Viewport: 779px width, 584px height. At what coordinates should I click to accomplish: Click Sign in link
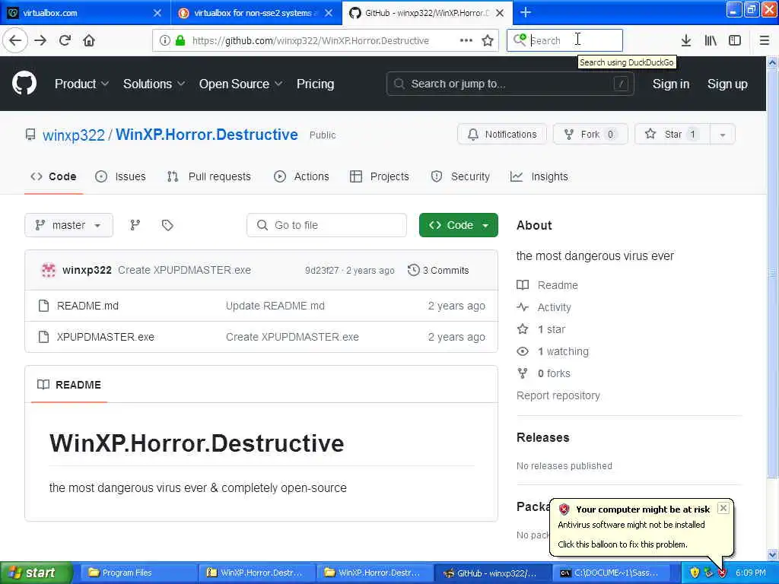click(x=671, y=84)
